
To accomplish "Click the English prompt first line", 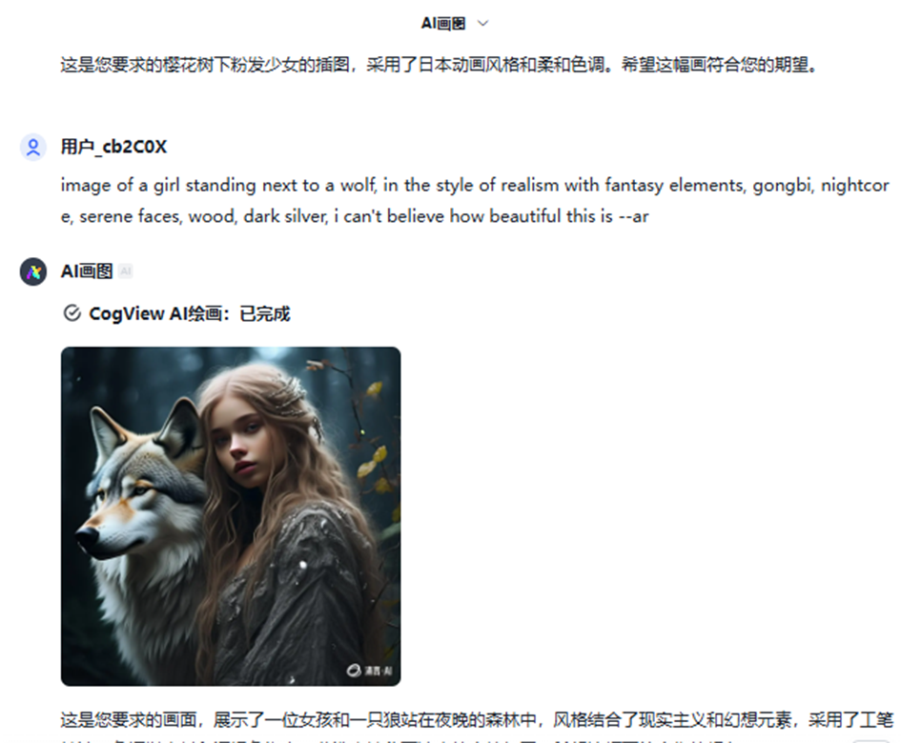I will click(475, 186).
